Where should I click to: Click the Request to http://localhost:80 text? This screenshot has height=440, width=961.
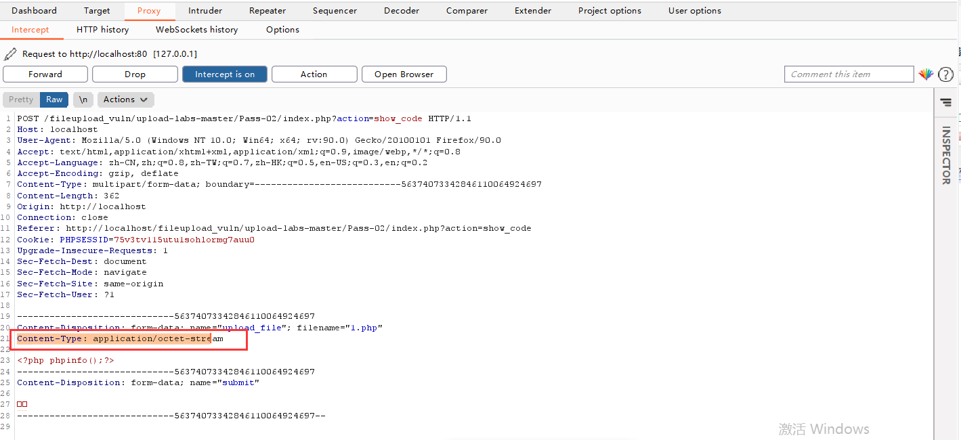85,54
